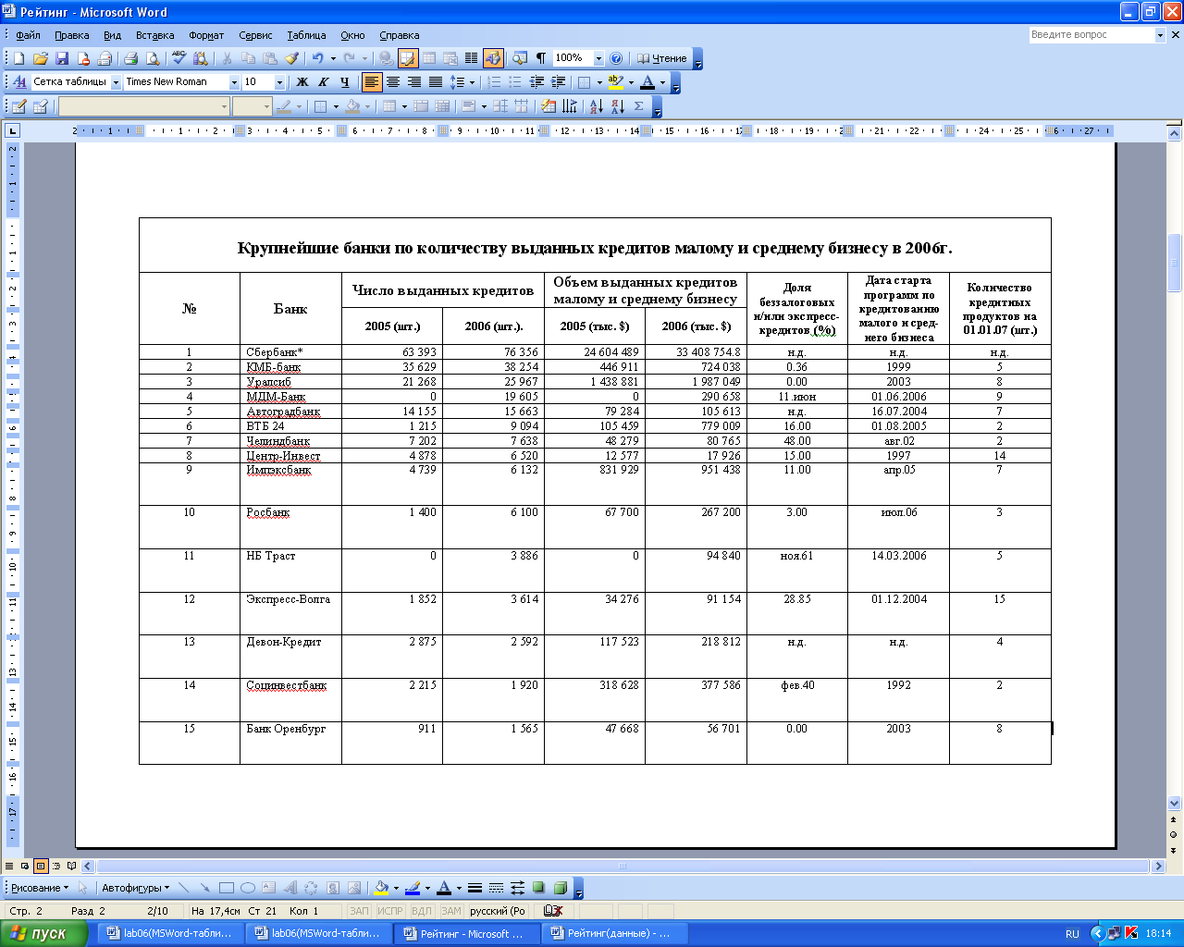Open the style dropdown showing Сетка таблицы
The height and width of the screenshot is (947, 1184).
pyautogui.click(x=117, y=82)
